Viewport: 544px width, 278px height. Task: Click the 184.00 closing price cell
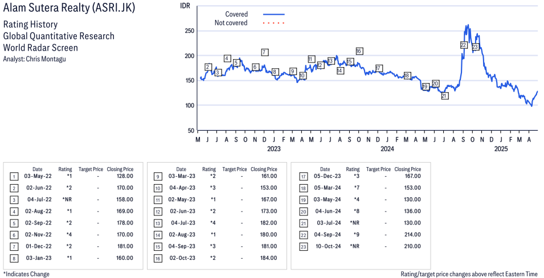tap(268, 258)
